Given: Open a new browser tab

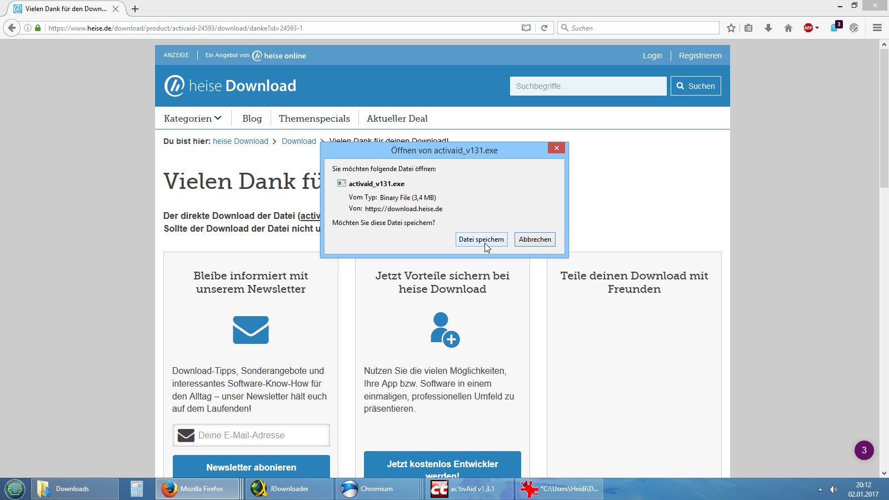Looking at the screenshot, I should click(x=135, y=9).
